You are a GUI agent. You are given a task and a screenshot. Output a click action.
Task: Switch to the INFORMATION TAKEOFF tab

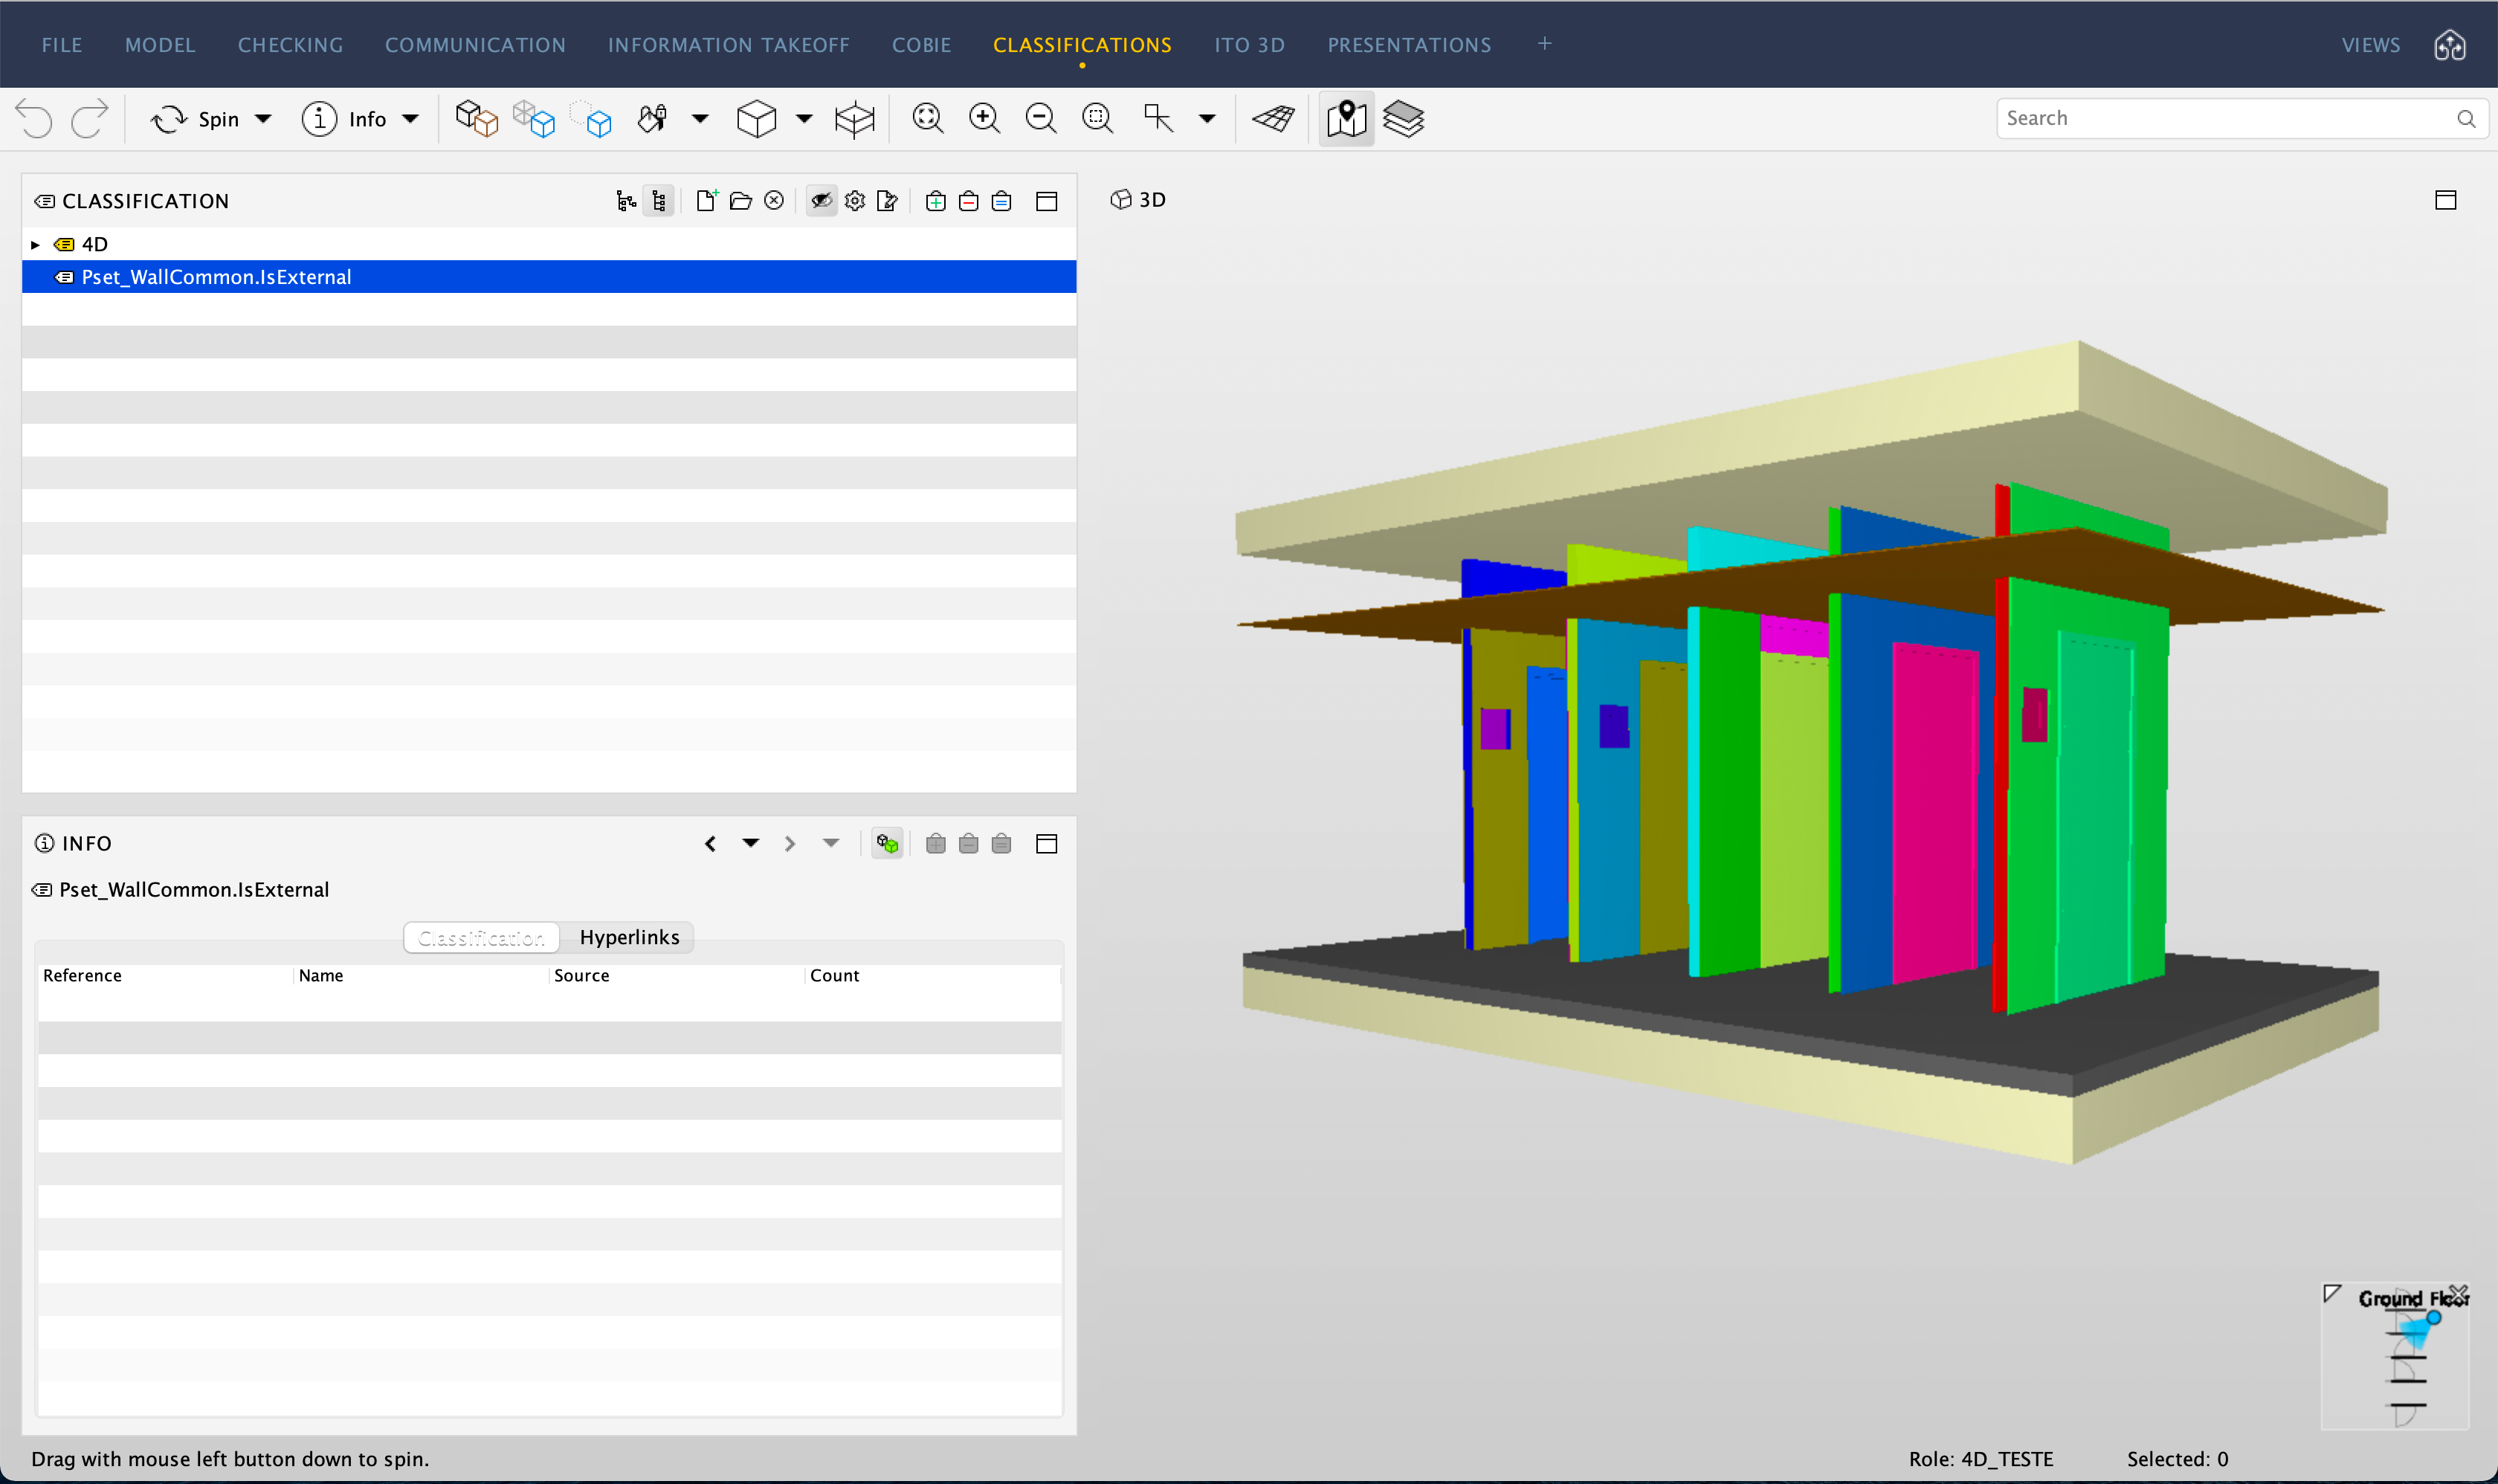pos(728,45)
